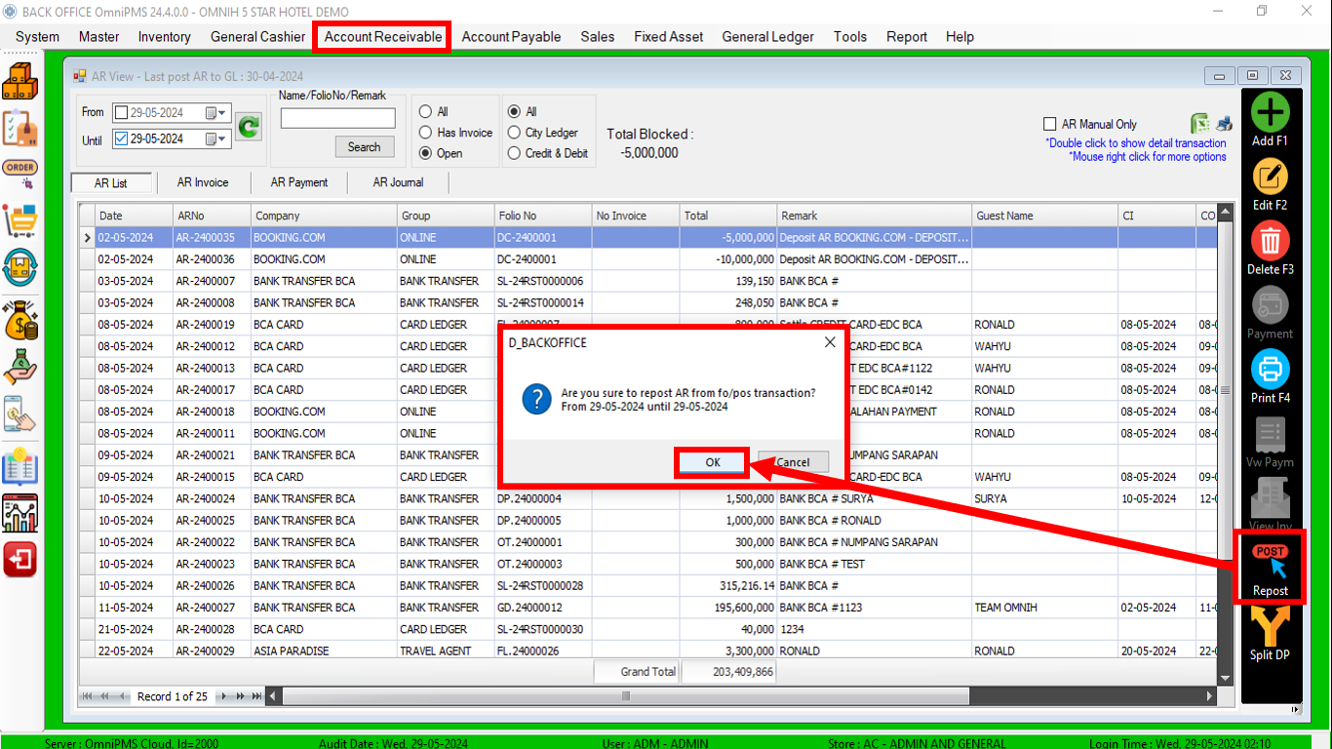Go to first record in navigator
The image size is (1332, 749).
(88, 696)
